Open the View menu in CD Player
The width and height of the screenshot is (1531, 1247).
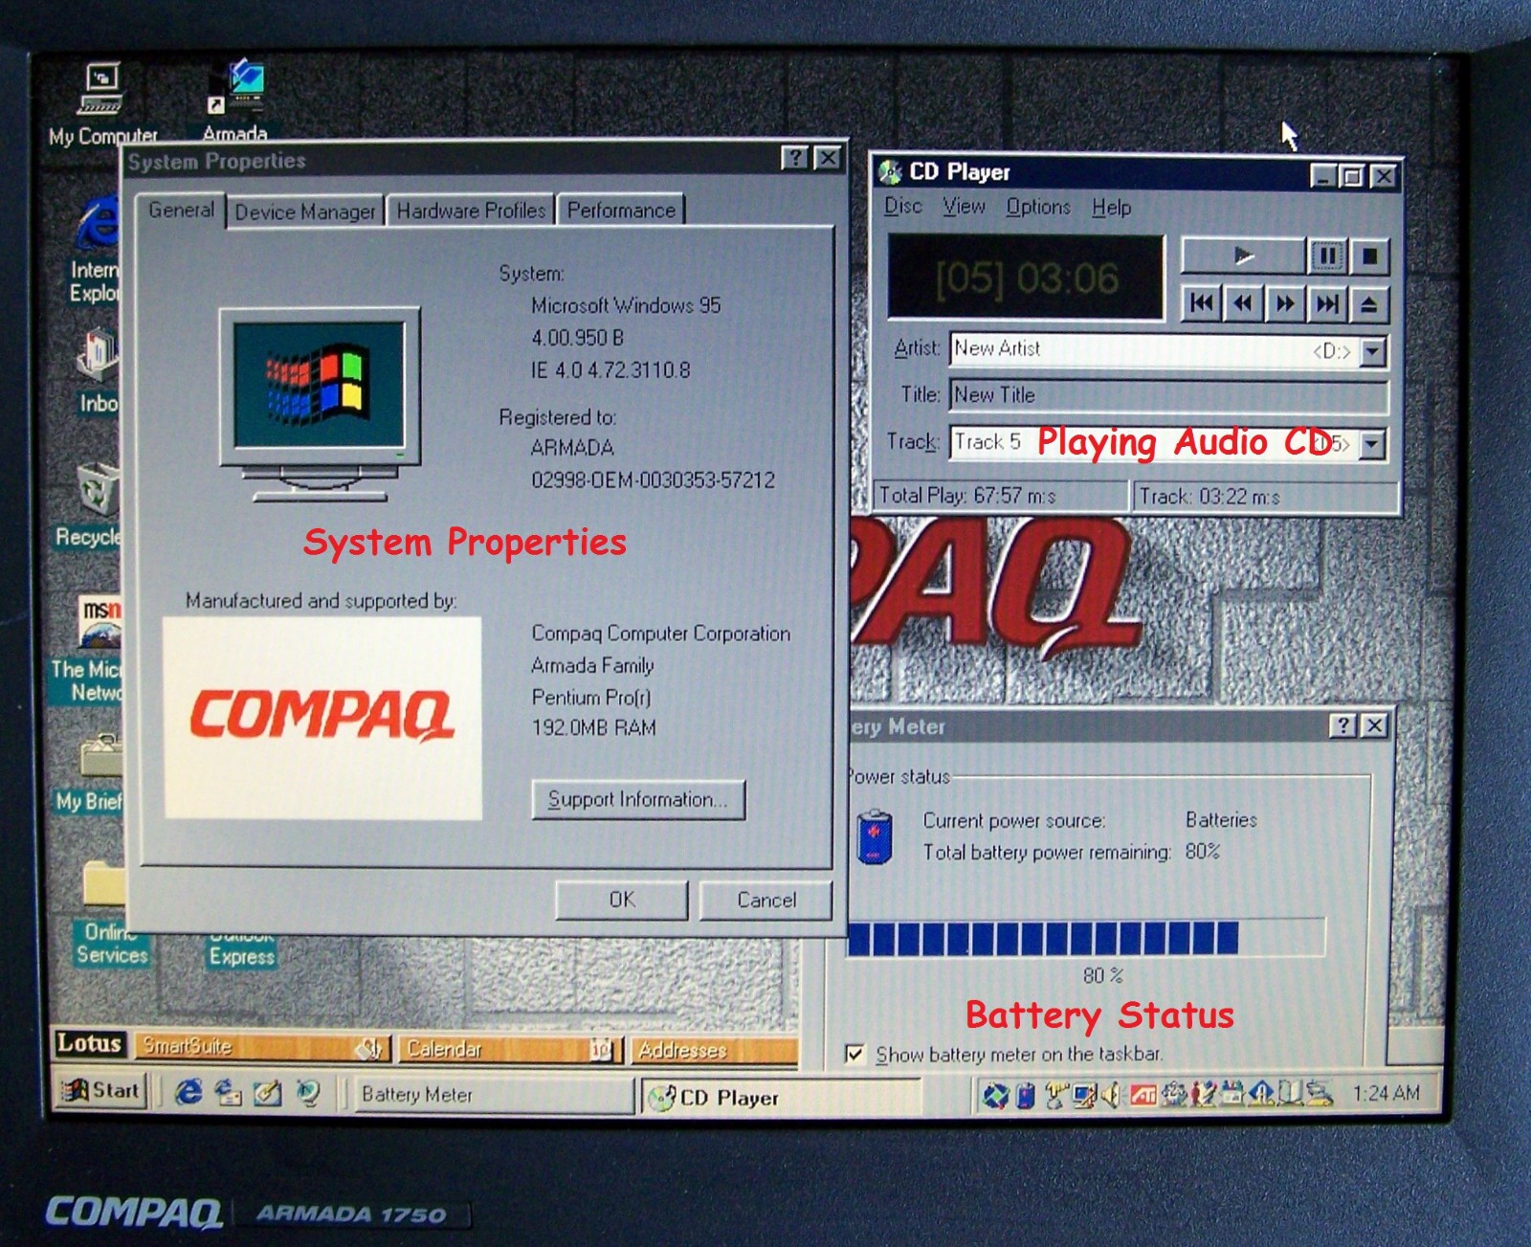964,207
